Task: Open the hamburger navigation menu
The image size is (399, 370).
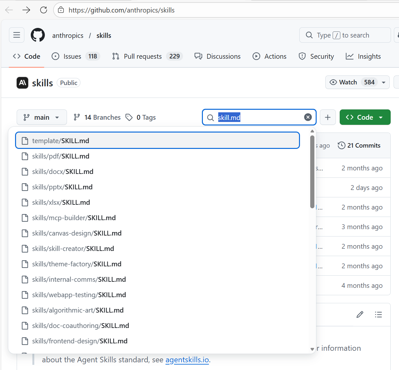Action: pos(17,35)
